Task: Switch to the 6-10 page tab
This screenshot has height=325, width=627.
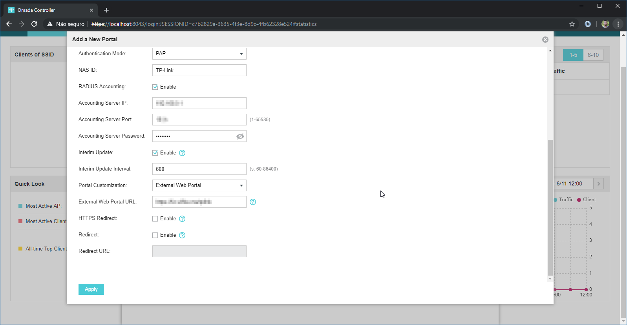Action: 593,55
